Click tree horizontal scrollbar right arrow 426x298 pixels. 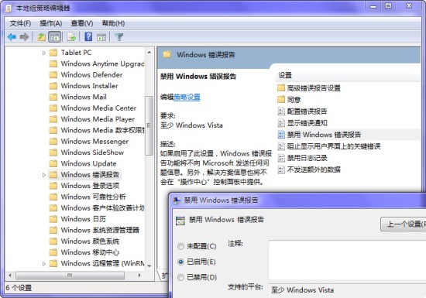(x=139, y=276)
